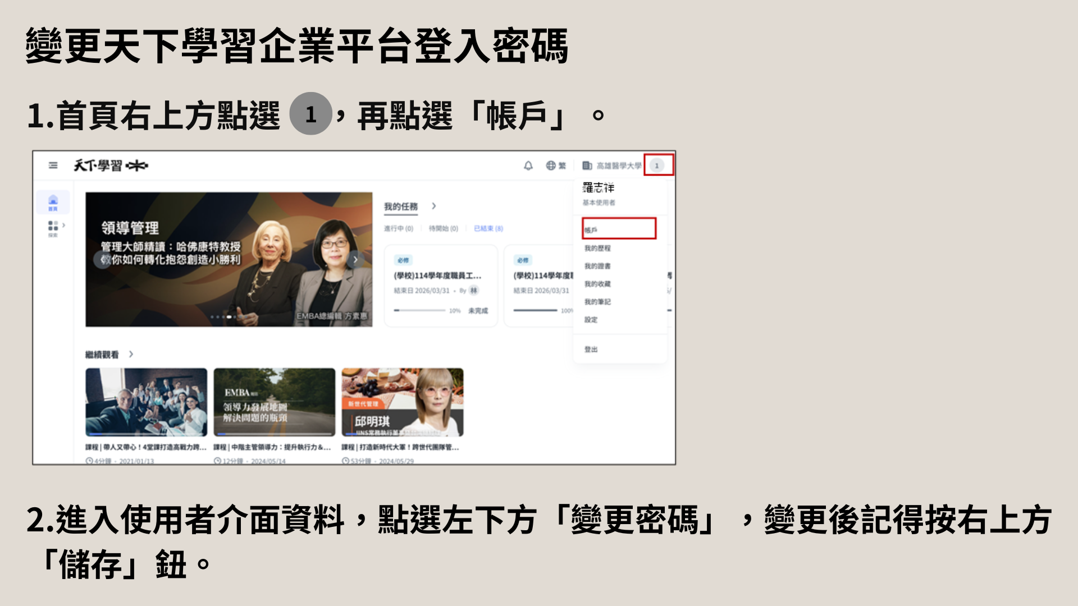Expand the chevron beside the explore icon
Viewport: 1078px width, 606px height.
(x=64, y=225)
